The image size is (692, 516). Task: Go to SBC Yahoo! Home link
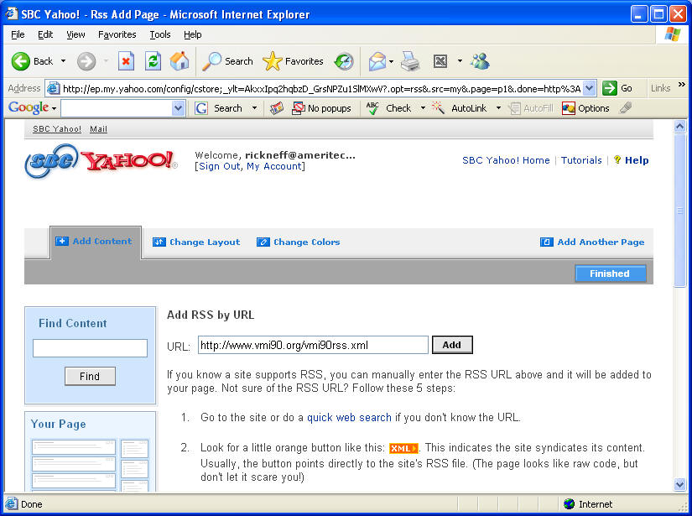tap(506, 160)
